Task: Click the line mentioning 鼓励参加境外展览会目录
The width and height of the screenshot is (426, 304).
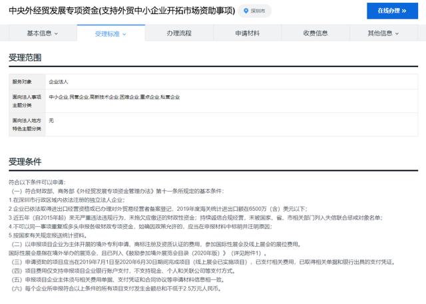Action: (138, 253)
